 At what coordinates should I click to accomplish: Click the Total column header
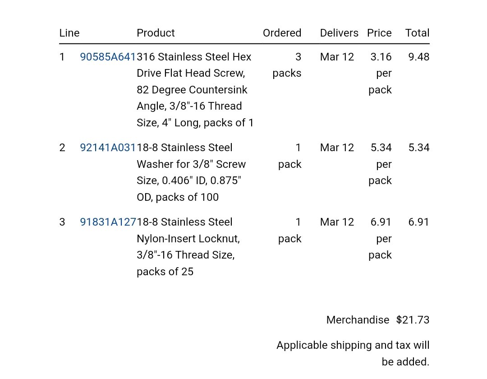(x=417, y=33)
